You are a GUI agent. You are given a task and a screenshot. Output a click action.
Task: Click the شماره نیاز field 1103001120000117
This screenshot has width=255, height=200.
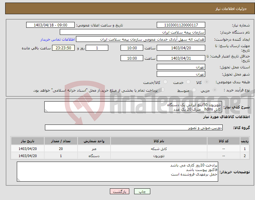pyautogui.click(x=181, y=25)
